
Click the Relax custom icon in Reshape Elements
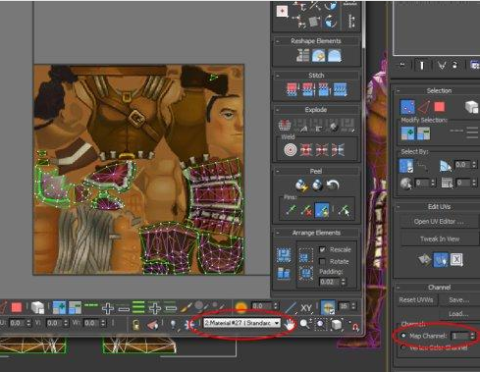[x=335, y=56]
